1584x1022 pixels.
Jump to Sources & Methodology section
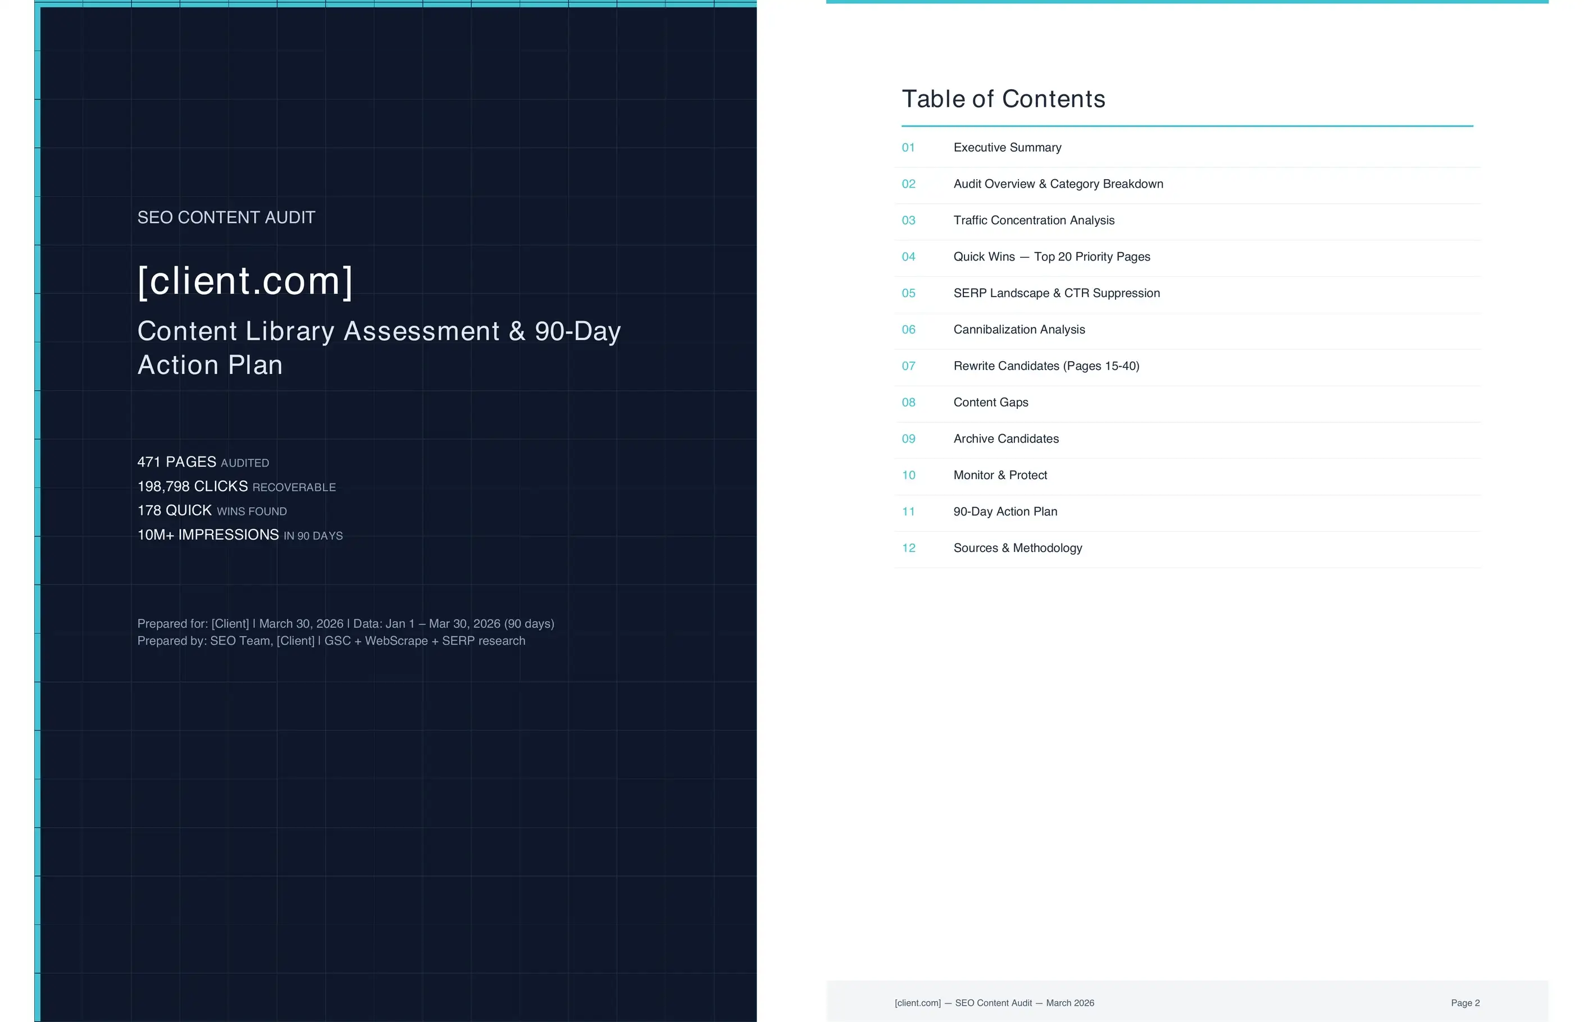point(1017,548)
